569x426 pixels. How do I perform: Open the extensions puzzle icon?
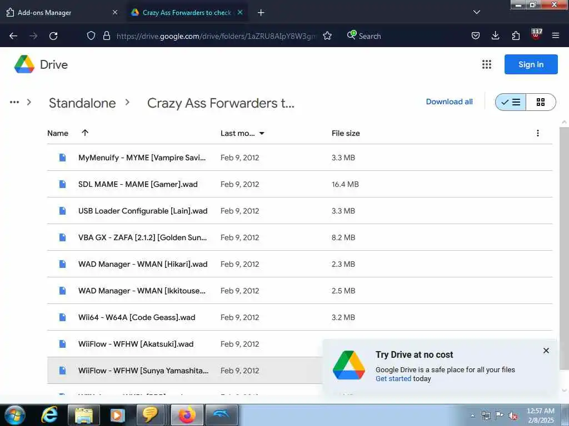click(x=516, y=35)
